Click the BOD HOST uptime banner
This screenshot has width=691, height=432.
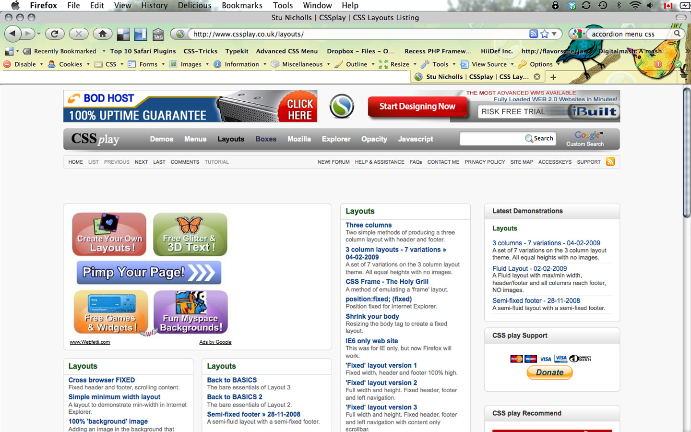point(190,106)
